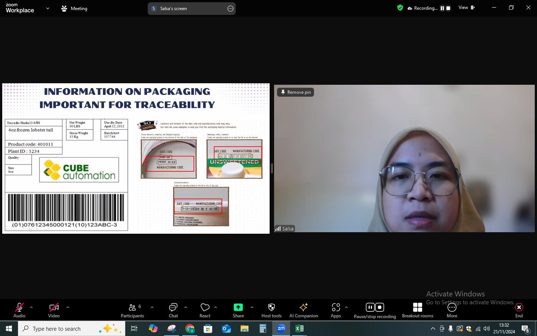Start camera with the Video button
Image resolution: width=537 pixels, height=336 pixels.
pos(54,310)
